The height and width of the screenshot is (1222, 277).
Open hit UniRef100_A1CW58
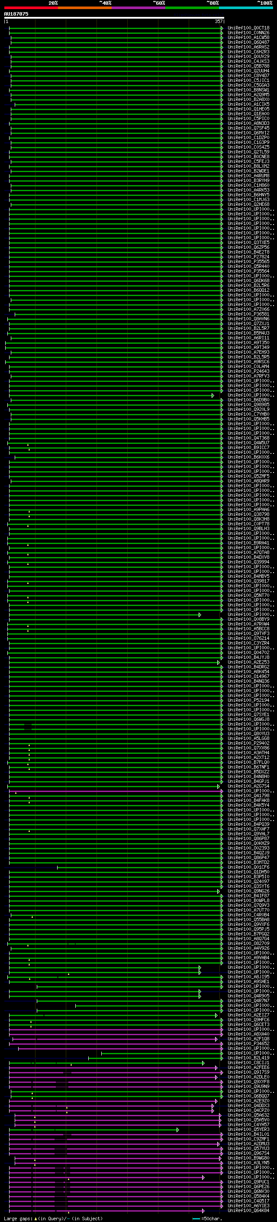coord(248,37)
